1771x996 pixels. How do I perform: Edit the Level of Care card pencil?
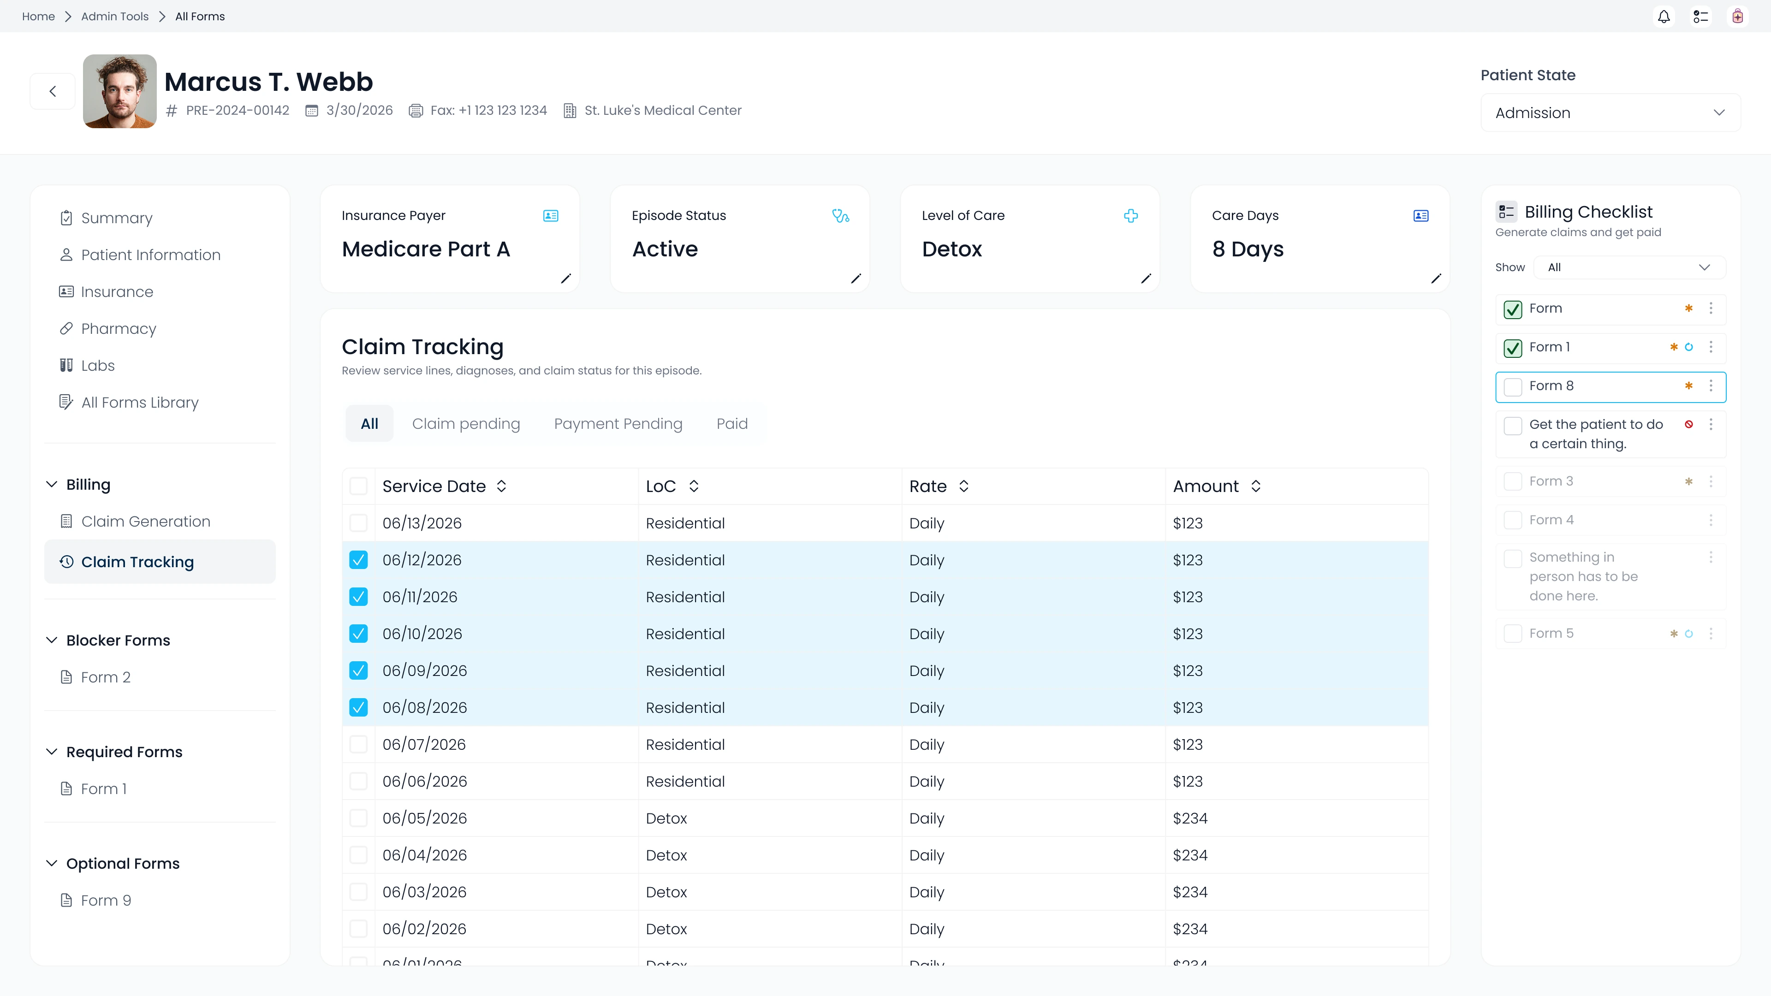(1146, 279)
